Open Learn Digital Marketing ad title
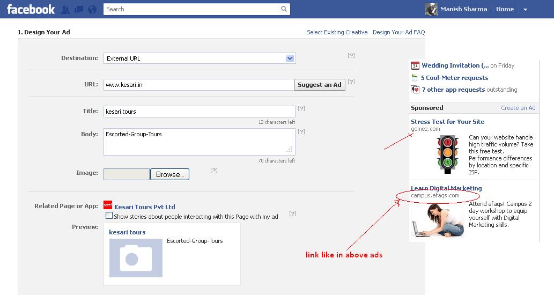This screenshot has width=554, height=295. pyautogui.click(x=446, y=188)
